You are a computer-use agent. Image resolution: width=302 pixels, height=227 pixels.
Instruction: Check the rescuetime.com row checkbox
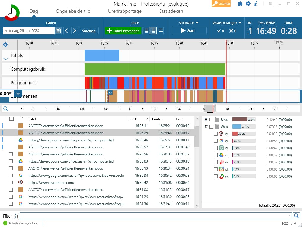tap(11, 182)
